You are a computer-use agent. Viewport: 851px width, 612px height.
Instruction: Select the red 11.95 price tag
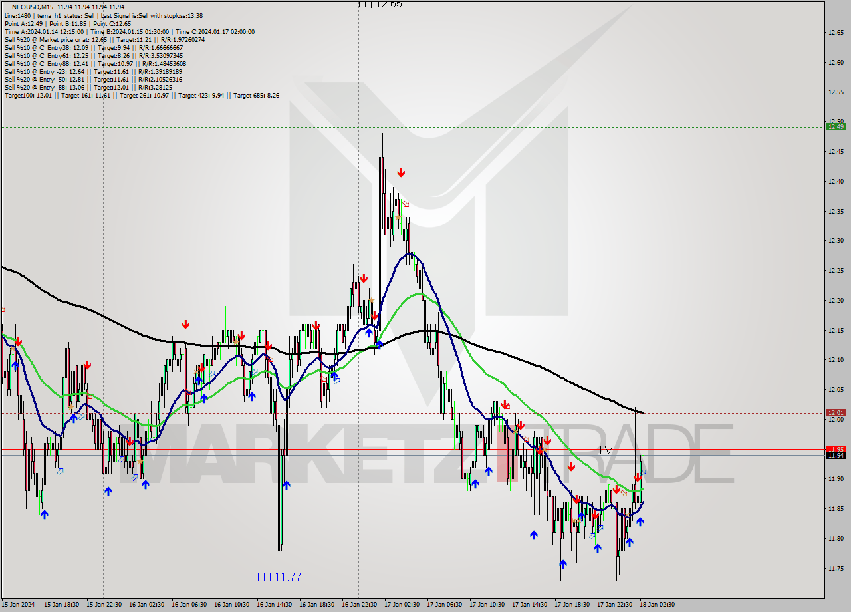coord(835,449)
